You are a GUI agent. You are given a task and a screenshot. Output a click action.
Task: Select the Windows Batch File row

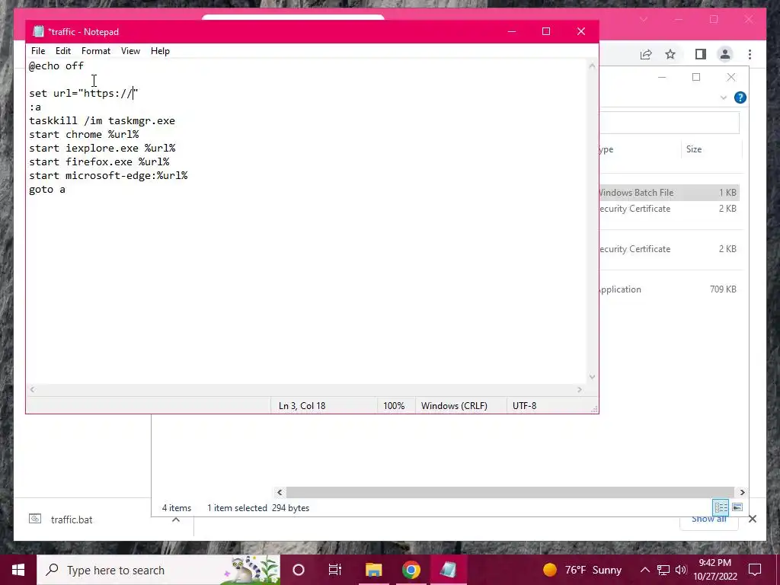click(x=669, y=193)
